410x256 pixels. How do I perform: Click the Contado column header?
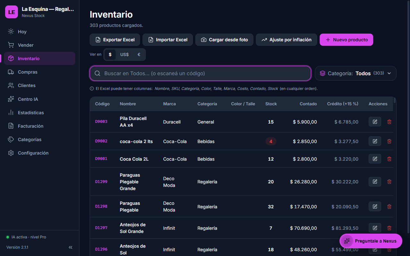click(308, 104)
